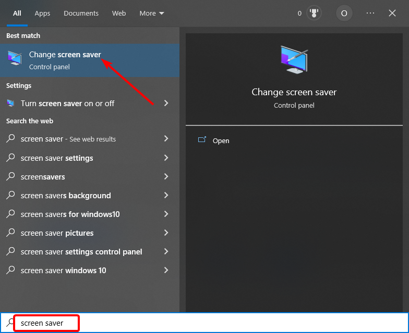
Task: Select 'Change screen saver' best match result
Action: pyautogui.click(x=90, y=60)
